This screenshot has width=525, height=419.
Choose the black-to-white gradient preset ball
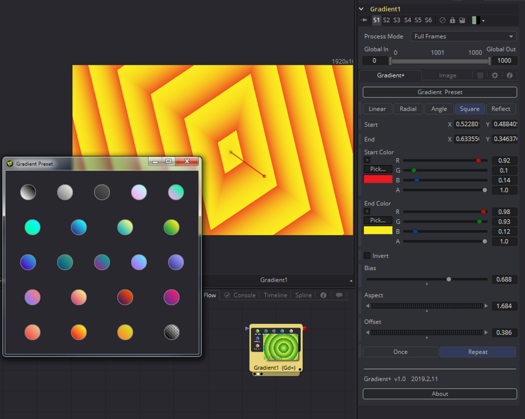coord(28,192)
